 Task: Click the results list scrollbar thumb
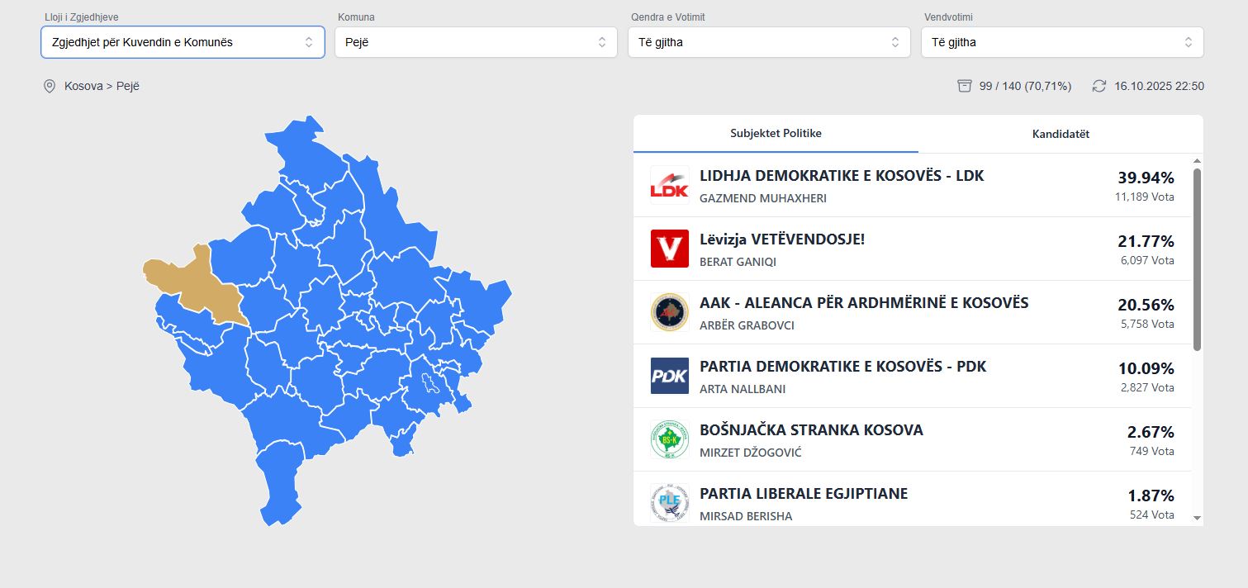[1197, 258]
